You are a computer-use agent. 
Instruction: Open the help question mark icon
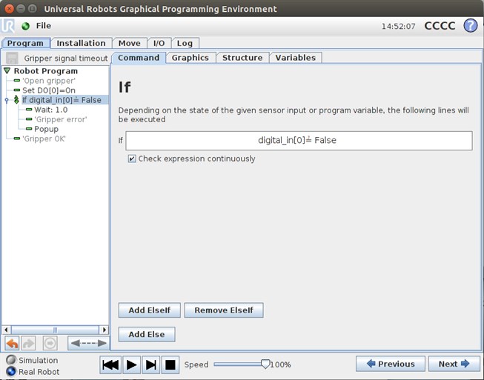coord(471,26)
